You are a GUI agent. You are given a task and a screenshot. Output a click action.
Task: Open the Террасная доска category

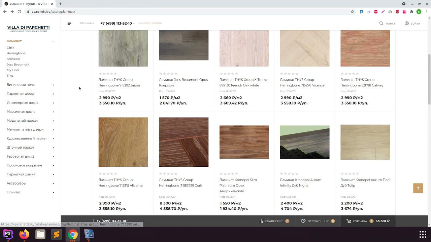(x=21, y=156)
